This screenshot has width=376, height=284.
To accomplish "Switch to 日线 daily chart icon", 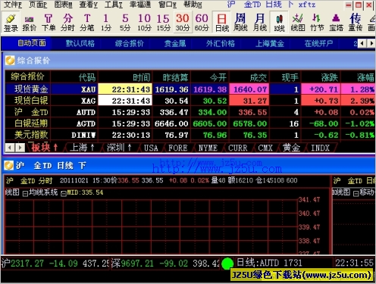I will click(222, 23).
